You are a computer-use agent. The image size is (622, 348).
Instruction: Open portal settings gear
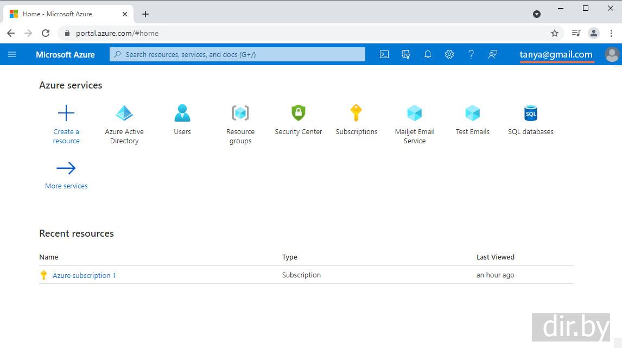(x=449, y=54)
